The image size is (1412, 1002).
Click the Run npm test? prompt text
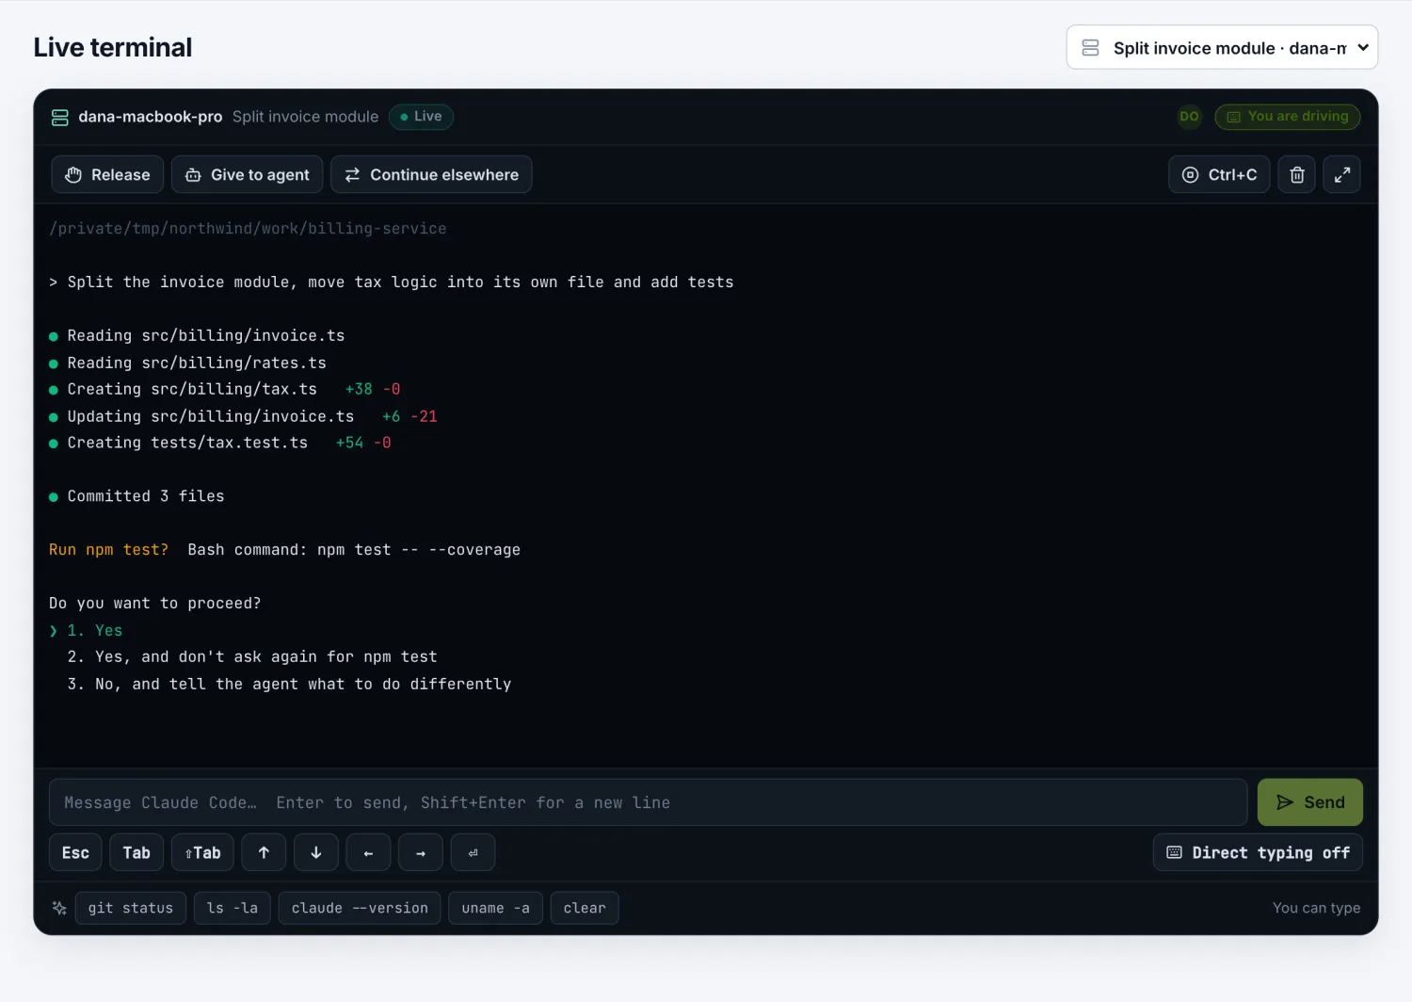pos(108,550)
